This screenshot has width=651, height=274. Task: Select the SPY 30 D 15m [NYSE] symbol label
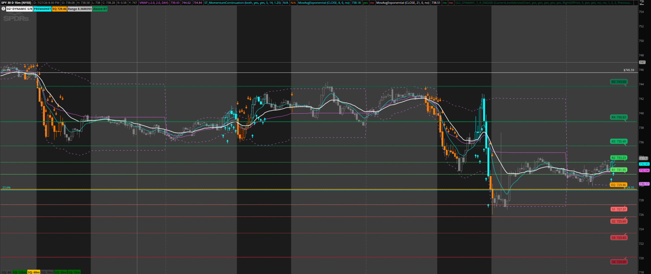pos(16,3)
